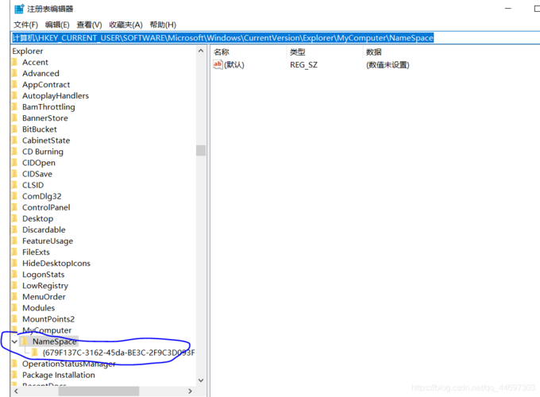Click the CabinetState folder icon
This screenshot has width=540, height=397.
tap(14, 140)
